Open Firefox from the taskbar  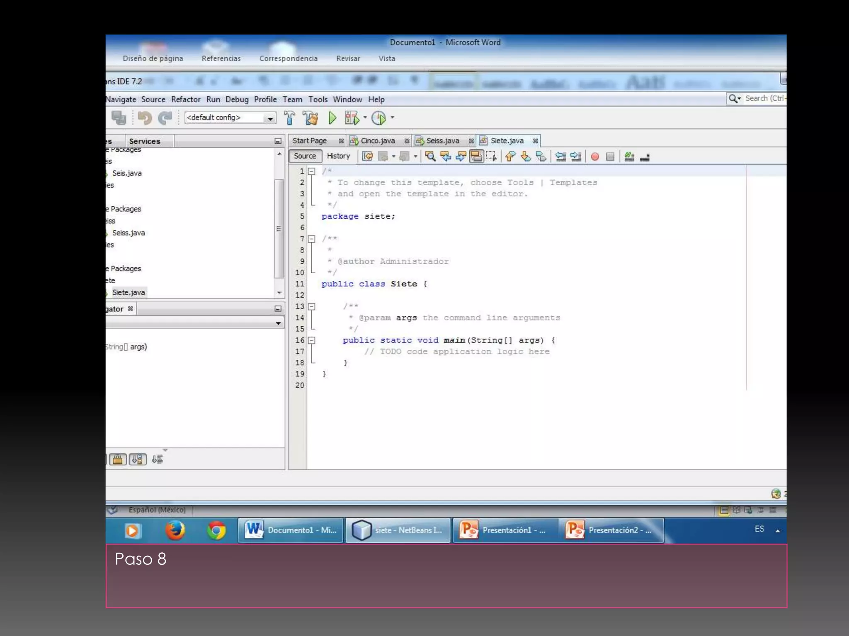[x=175, y=530]
